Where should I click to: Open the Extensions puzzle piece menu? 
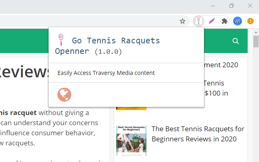224,21
